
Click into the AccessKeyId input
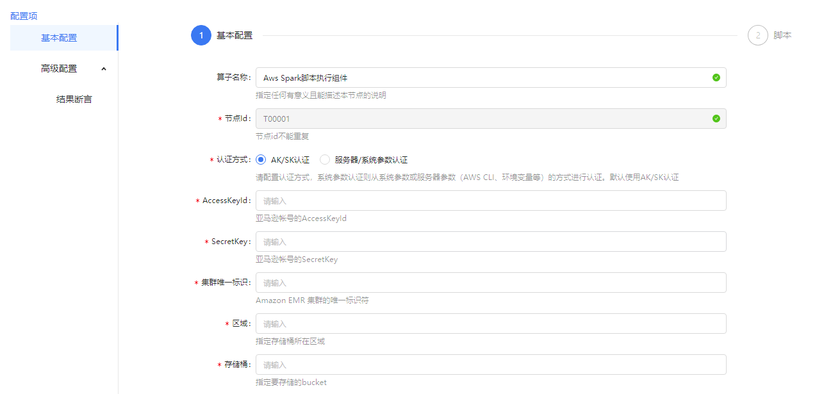490,201
